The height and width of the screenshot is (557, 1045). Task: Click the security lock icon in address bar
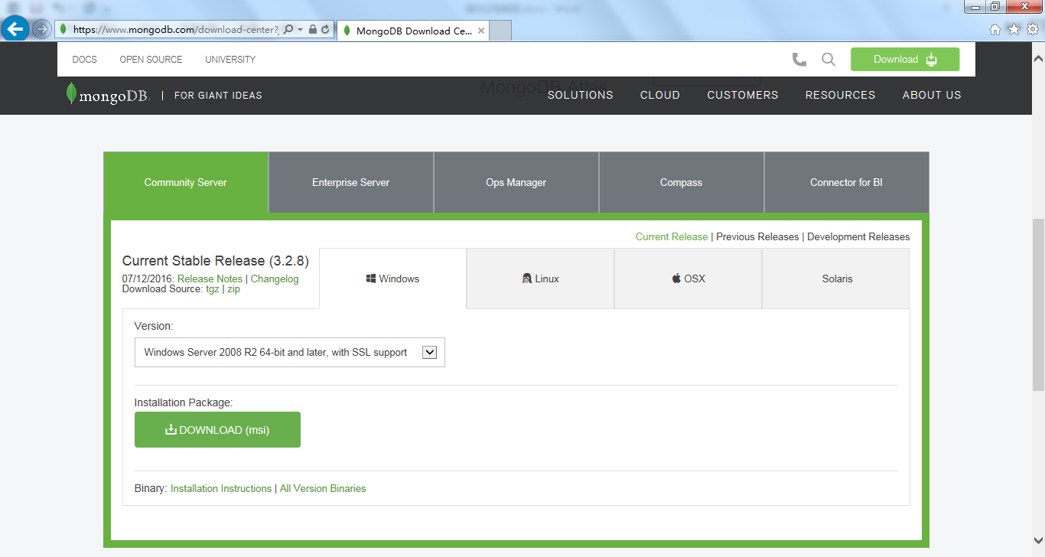[313, 30]
